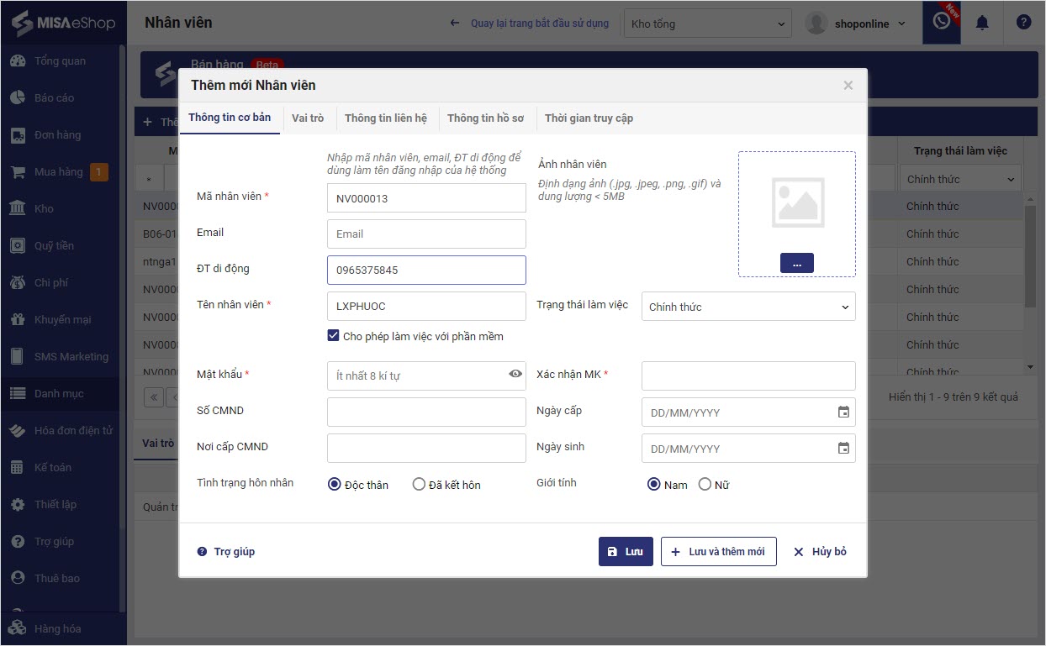Image resolution: width=1046 pixels, height=646 pixels.
Task: Open the Thuê bao user icon
Action: 18,578
